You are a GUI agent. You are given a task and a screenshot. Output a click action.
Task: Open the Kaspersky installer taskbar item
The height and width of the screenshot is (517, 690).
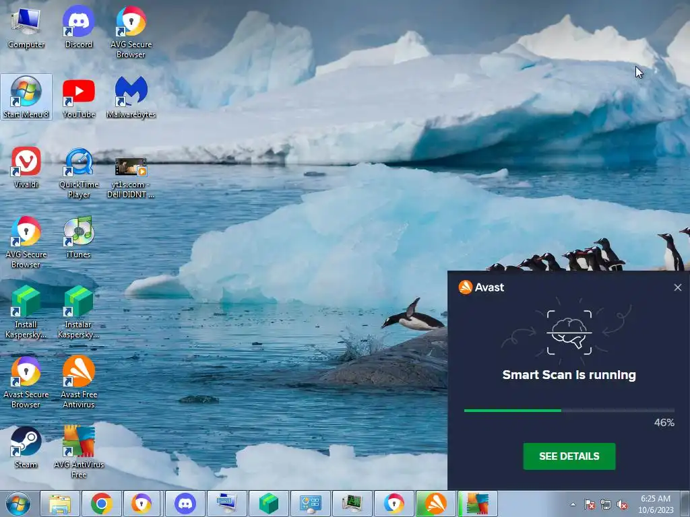click(x=268, y=504)
